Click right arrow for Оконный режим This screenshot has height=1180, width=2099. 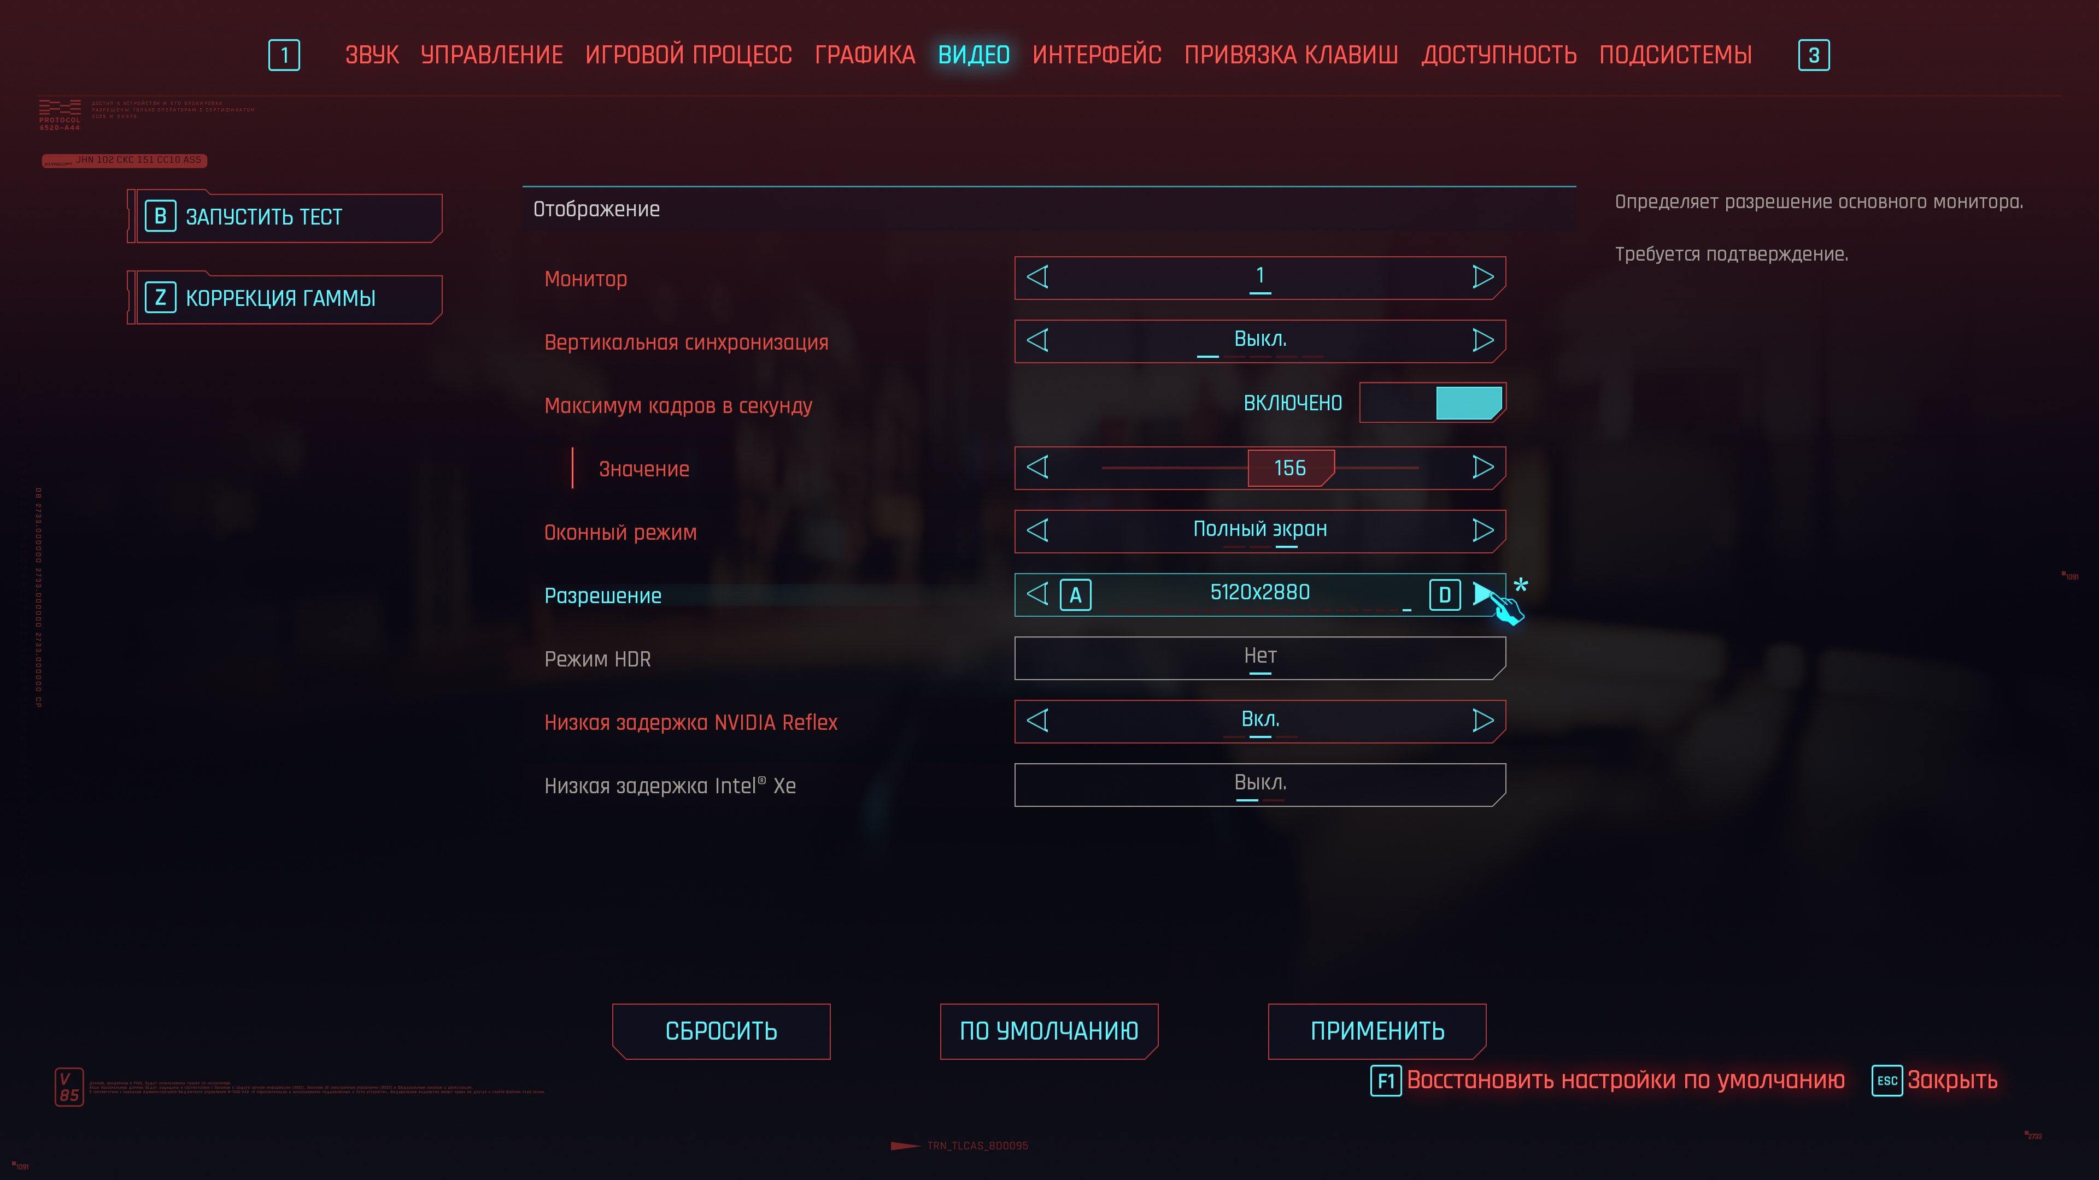[x=1483, y=531]
